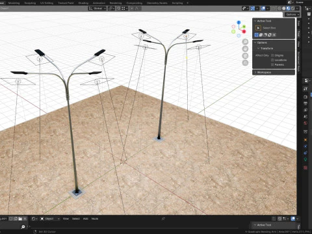This screenshot has width=312, height=234.
Task: Open the Node menu in node editor
Action: point(95,219)
